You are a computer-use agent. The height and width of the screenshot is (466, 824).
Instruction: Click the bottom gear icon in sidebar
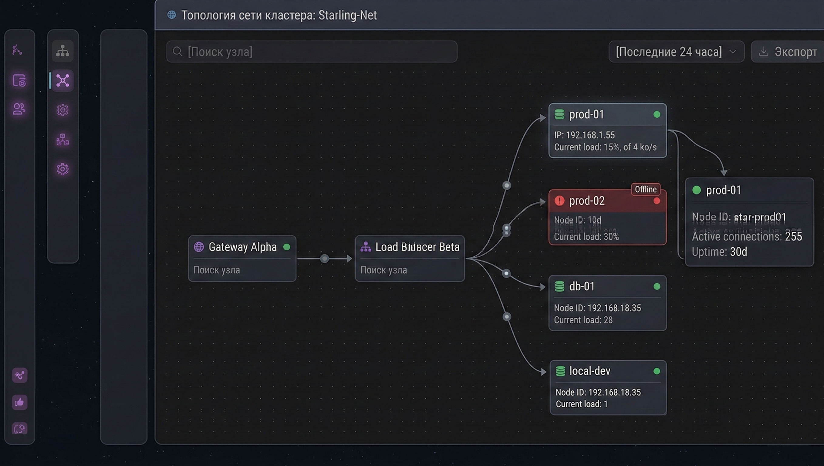coord(63,169)
